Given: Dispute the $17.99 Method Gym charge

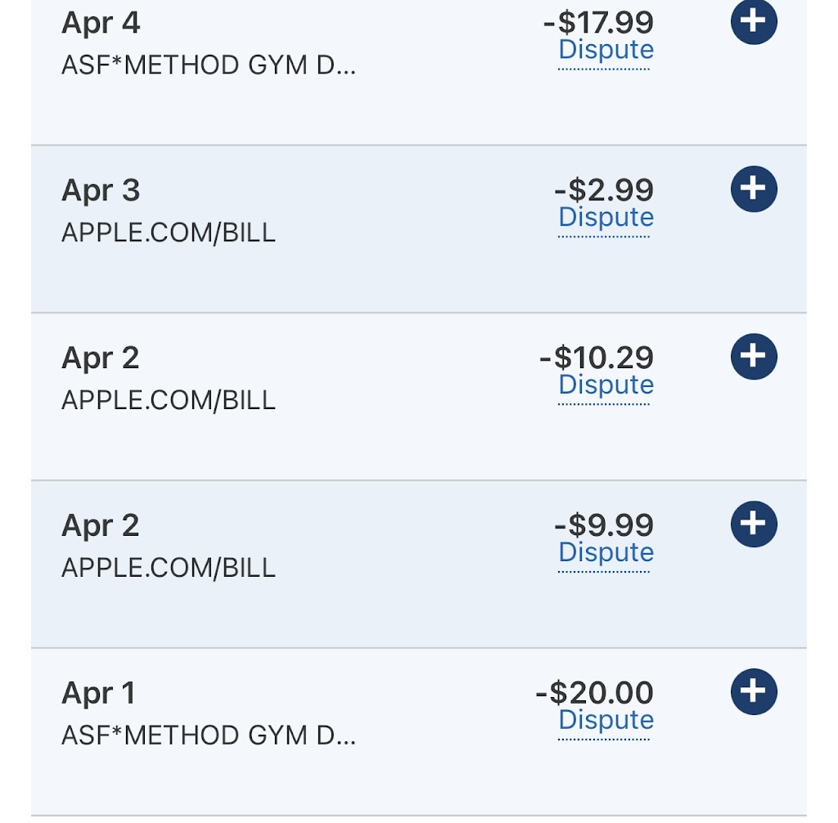Looking at the screenshot, I should [x=606, y=50].
